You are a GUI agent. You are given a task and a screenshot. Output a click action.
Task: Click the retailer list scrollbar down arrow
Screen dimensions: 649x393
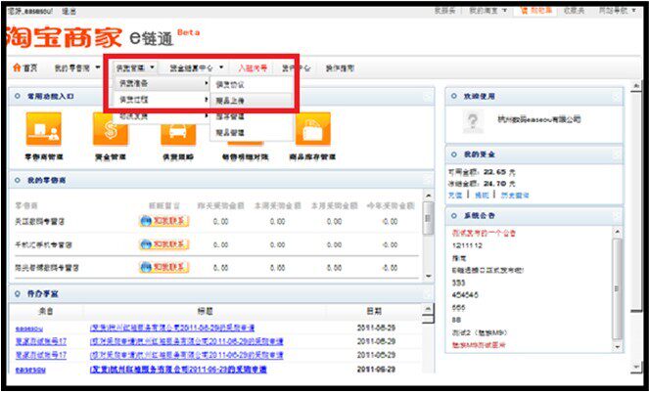click(x=429, y=276)
